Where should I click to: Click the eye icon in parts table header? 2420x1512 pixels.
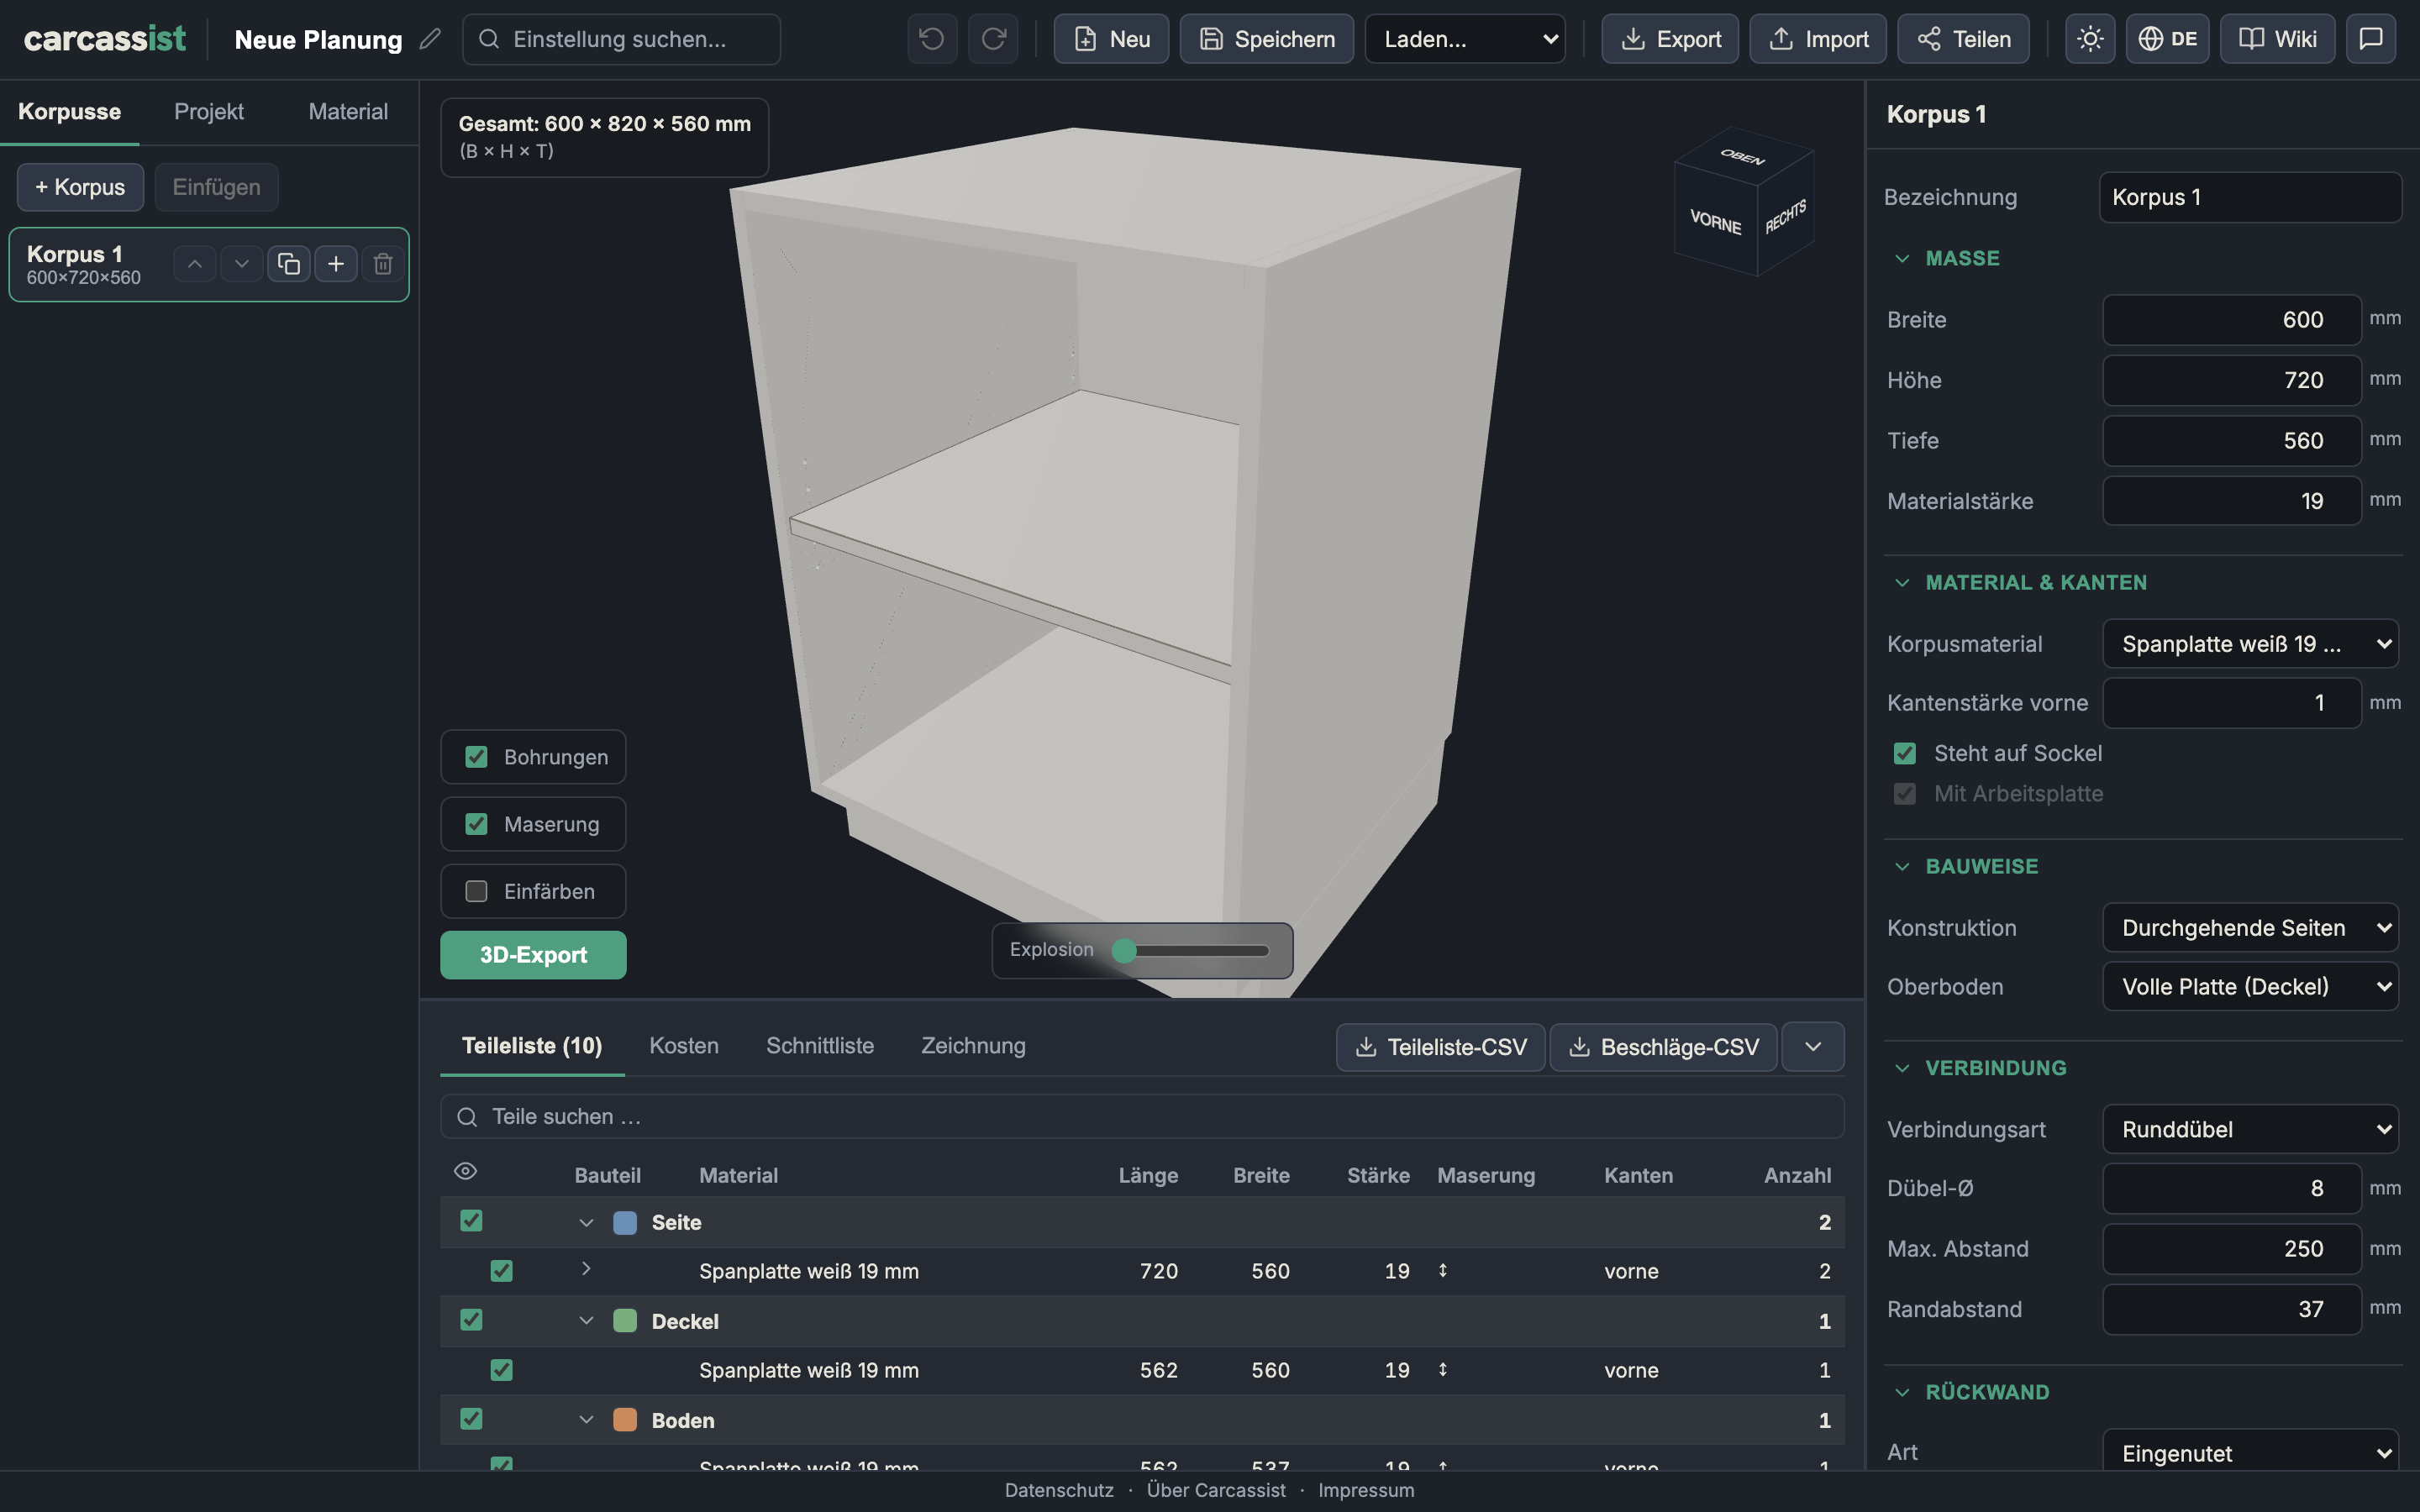(x=465, y=1171)
